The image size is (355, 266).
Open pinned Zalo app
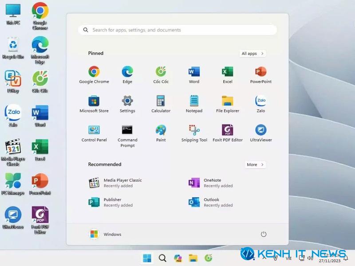[x=261, y=104]
